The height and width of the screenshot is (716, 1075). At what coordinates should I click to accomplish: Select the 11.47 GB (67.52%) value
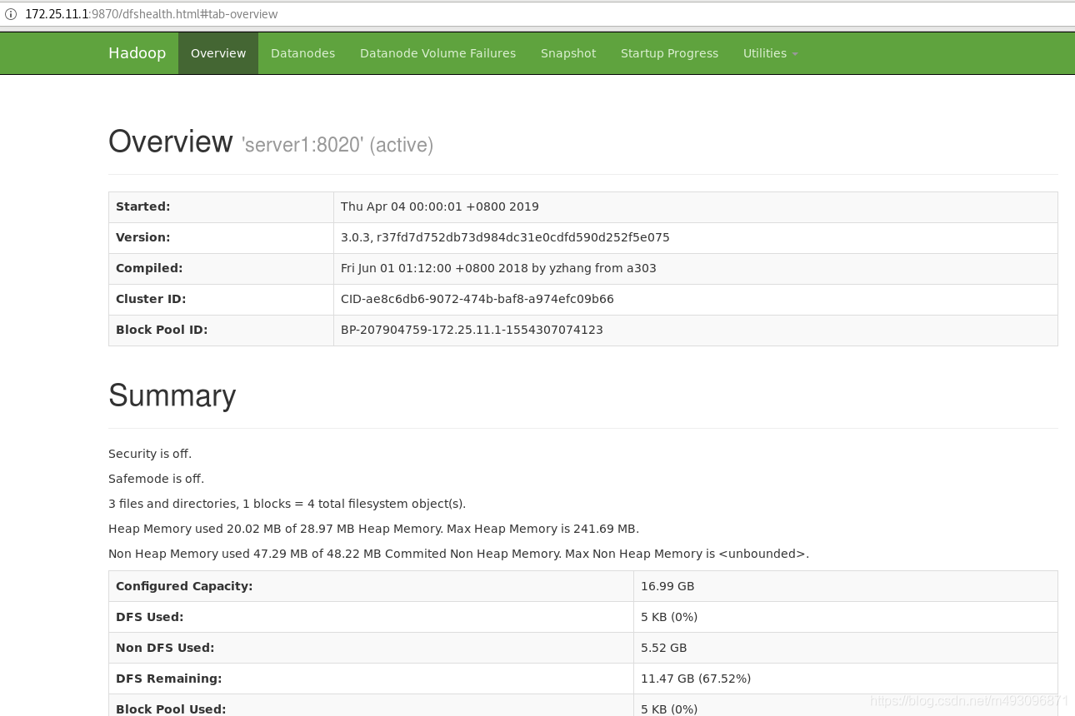(696, 679)
